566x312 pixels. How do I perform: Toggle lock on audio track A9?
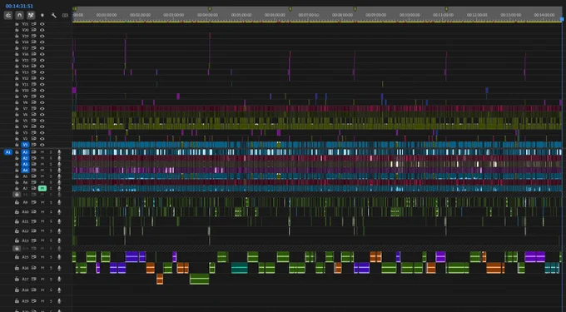click(x=17, y=202)
